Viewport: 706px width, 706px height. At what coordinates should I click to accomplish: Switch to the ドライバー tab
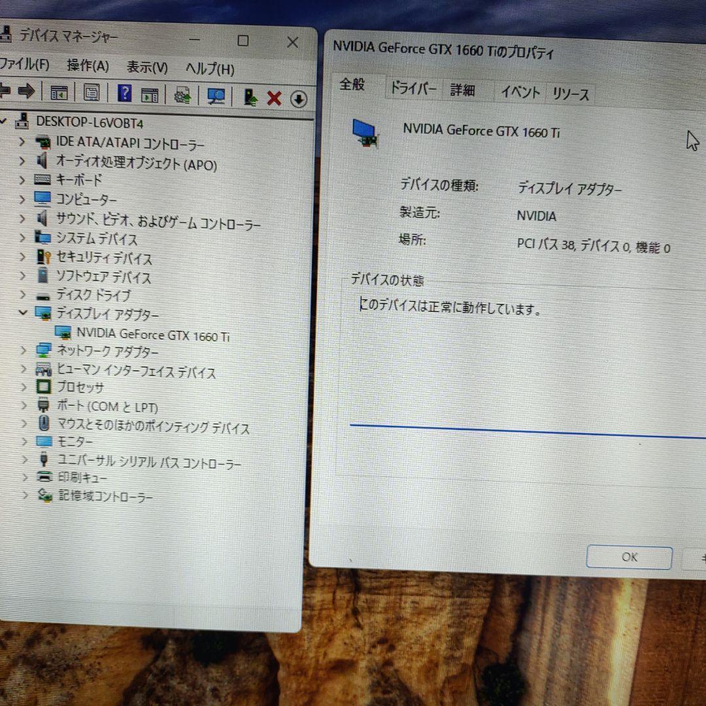click(412, 88)
